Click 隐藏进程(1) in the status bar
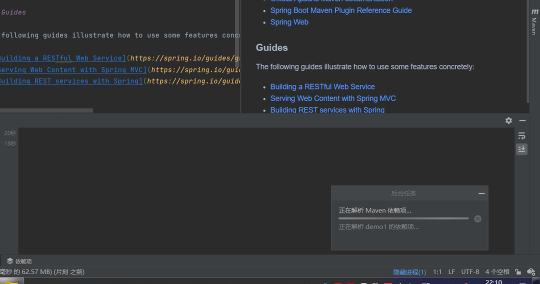Image resolution: width=540 pixels, height=284 pixels. click(409, 272)
